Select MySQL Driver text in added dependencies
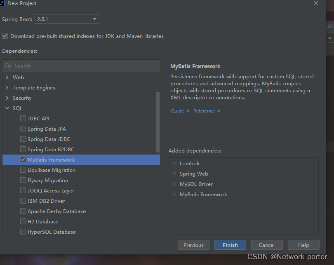 coord(196,184)
